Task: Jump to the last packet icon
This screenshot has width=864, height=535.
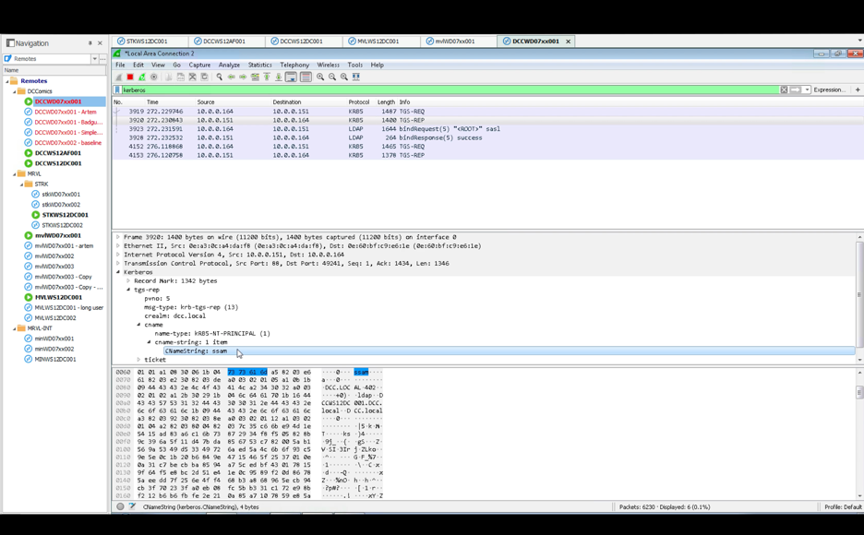Action: click(x=279, y=77)
